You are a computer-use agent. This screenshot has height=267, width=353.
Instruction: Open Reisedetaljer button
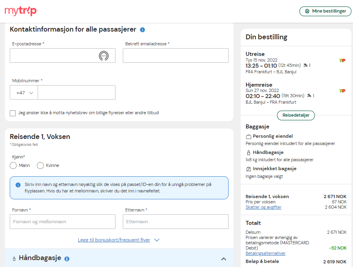point(296,115)
